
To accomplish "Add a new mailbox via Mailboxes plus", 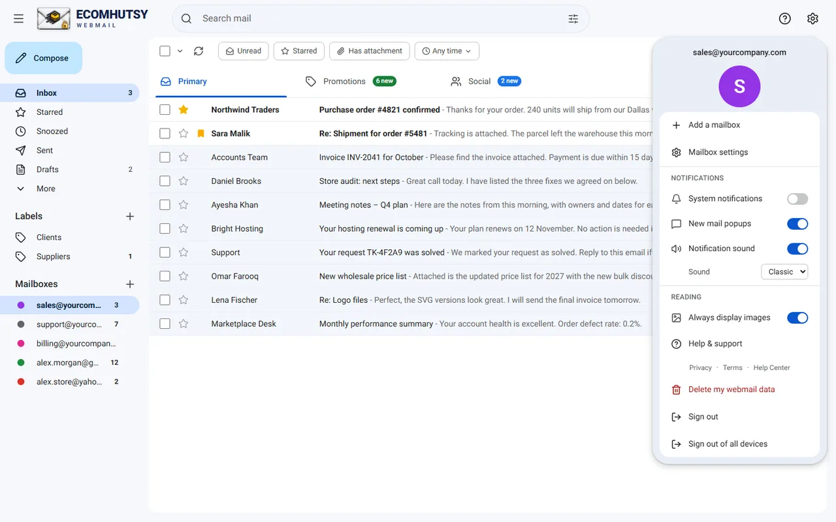I will click(x=130, y=284).
